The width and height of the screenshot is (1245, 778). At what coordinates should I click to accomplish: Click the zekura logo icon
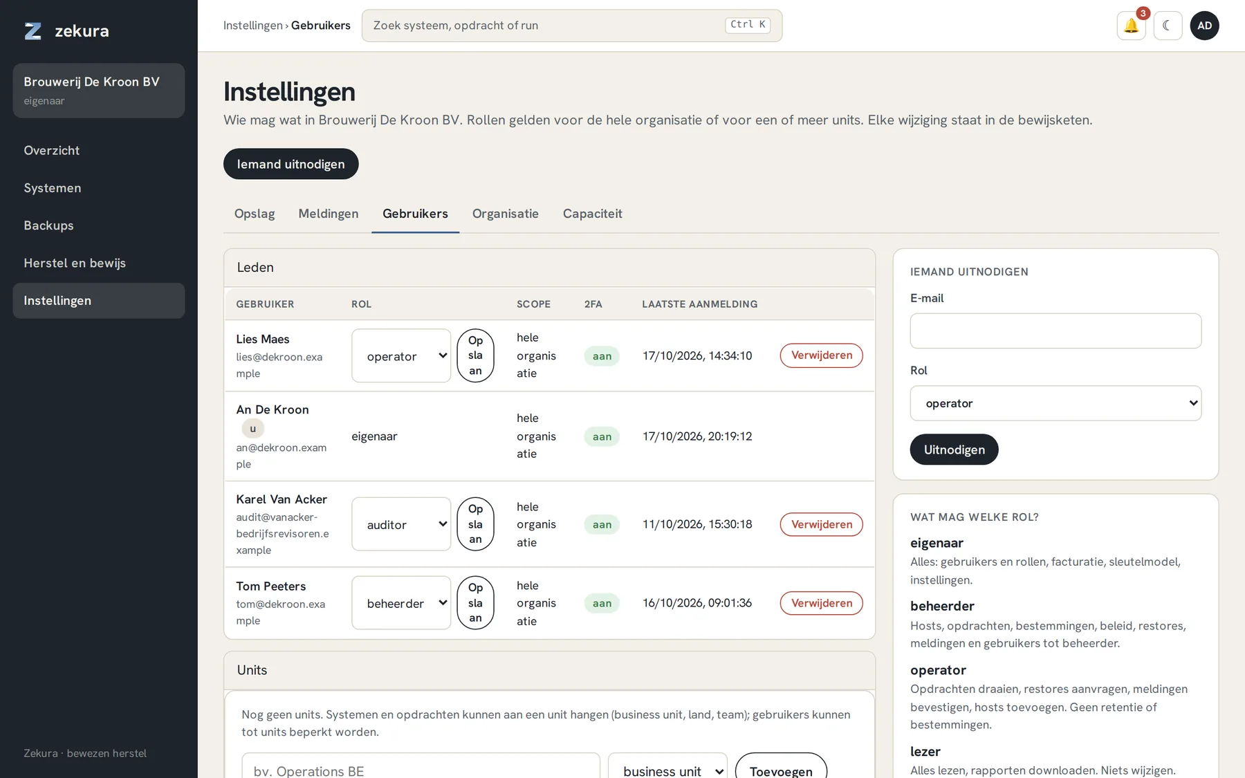pos(33,31)
